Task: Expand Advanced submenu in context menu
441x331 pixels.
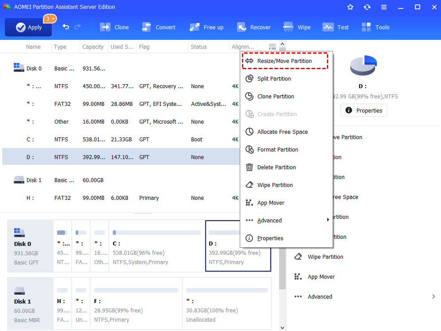Action: click(x=286, y=220)
